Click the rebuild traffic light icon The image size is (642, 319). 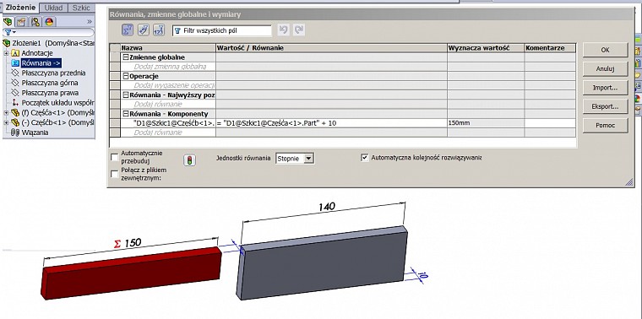click(x=188, y=160)
